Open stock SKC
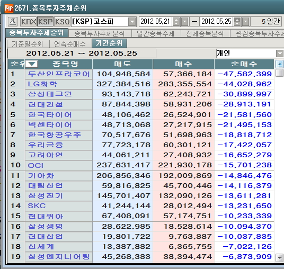The height and width of the screenshot is (269, 284). [59, 206]
